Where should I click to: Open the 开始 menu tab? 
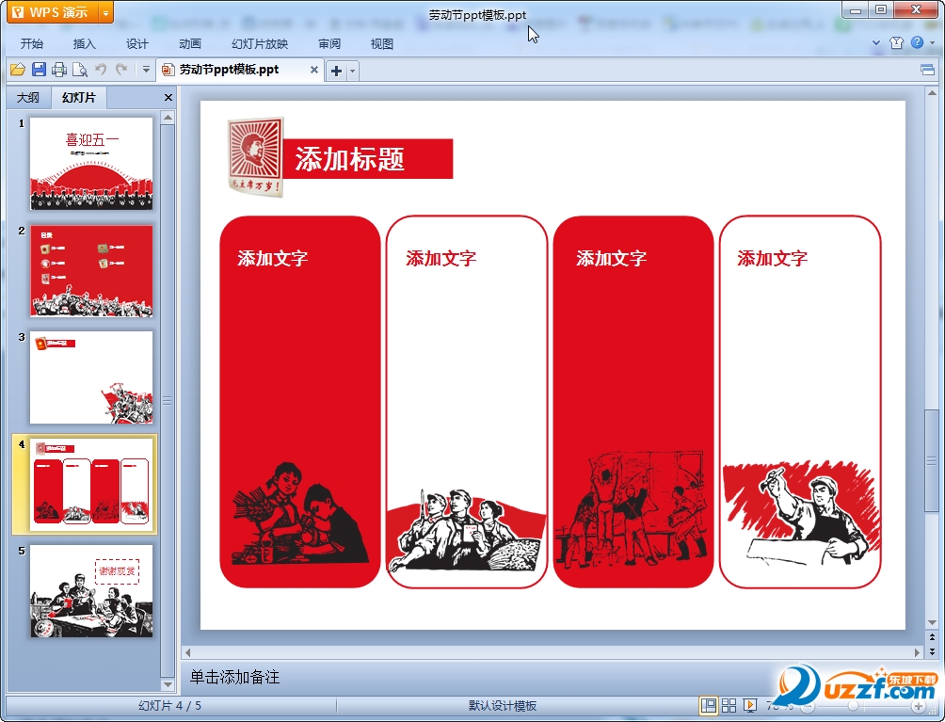[x=31, y=44]
